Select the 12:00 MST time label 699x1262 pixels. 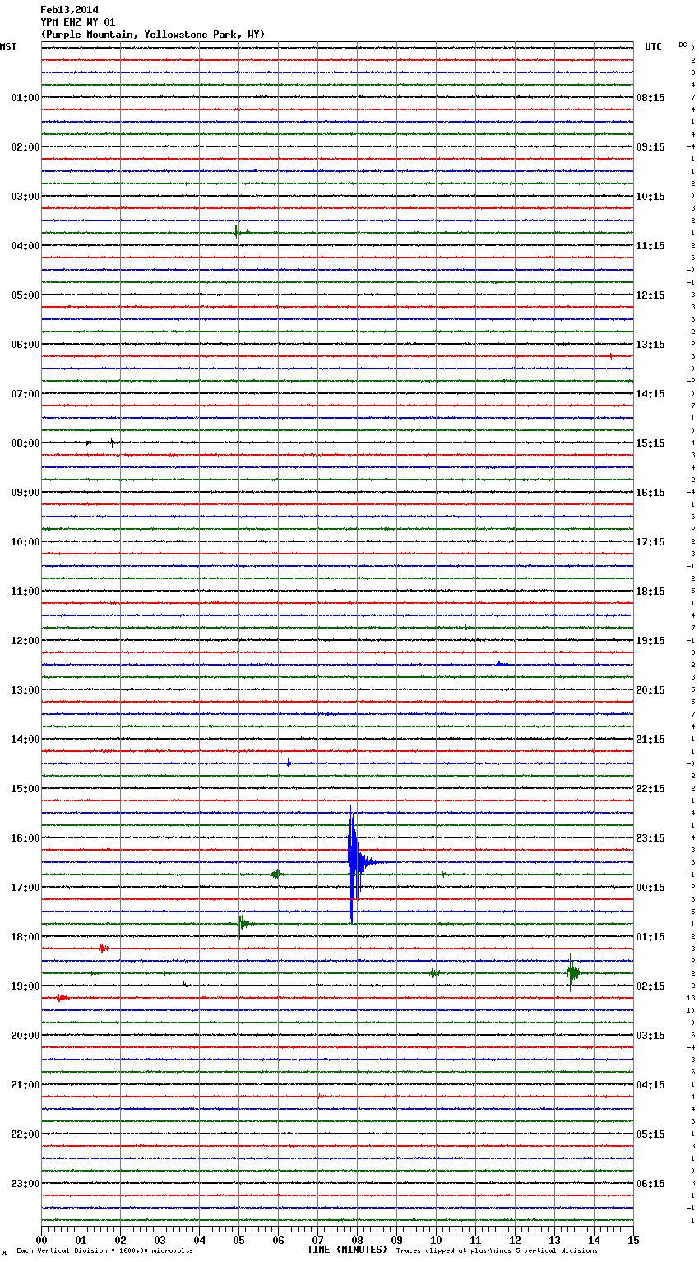(x=25, y=641)
